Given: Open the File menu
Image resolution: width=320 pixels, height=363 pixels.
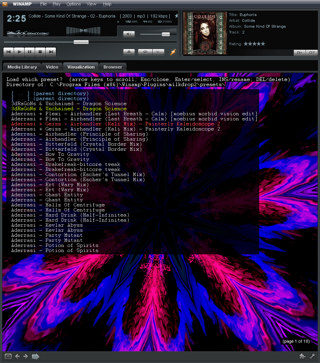Looking at the screenshot, I should [43, 4].
